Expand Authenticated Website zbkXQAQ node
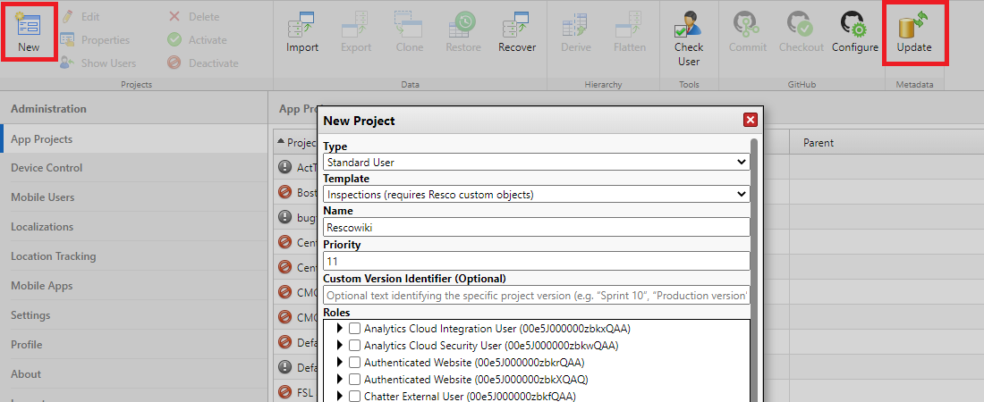Image resolution: width=984 pixels, height=402 pixels. tap(340, 379)
